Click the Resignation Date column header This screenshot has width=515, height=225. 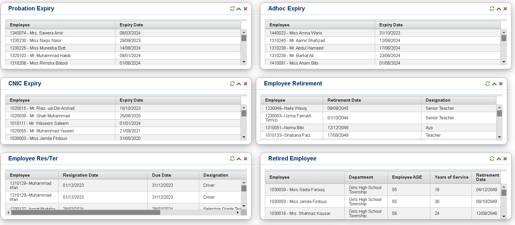(80, 175)
